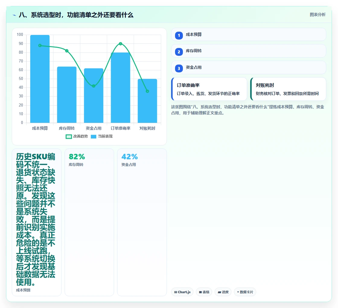Toggle the 当前表现 legend swatch
338x308 pixels.
(94, 137)
